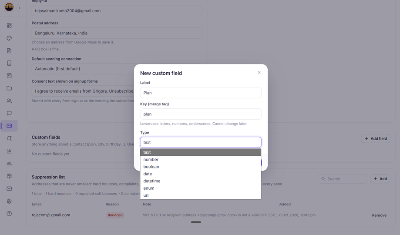Image resolution: width=400 pixels, height=235 pixels.
Task: Select the highlighted email icon in sidebar
Action: [x=9, y=126]
